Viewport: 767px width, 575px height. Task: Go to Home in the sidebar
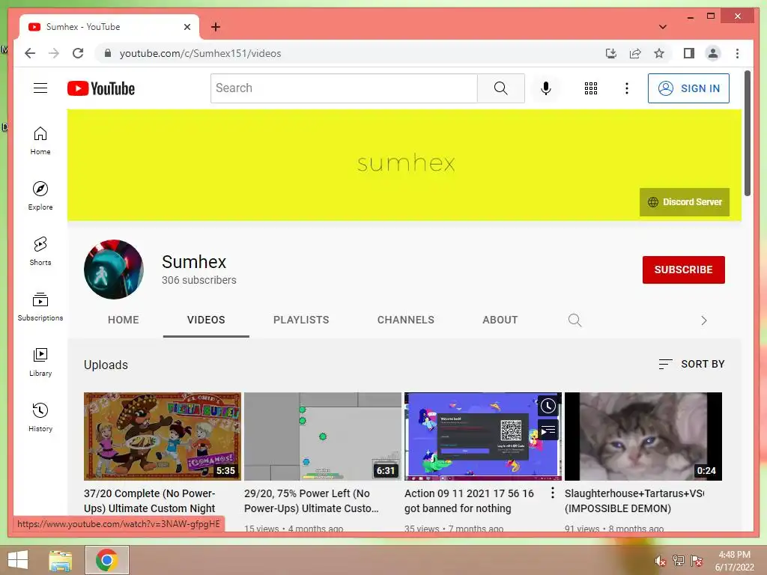(40, 141)
